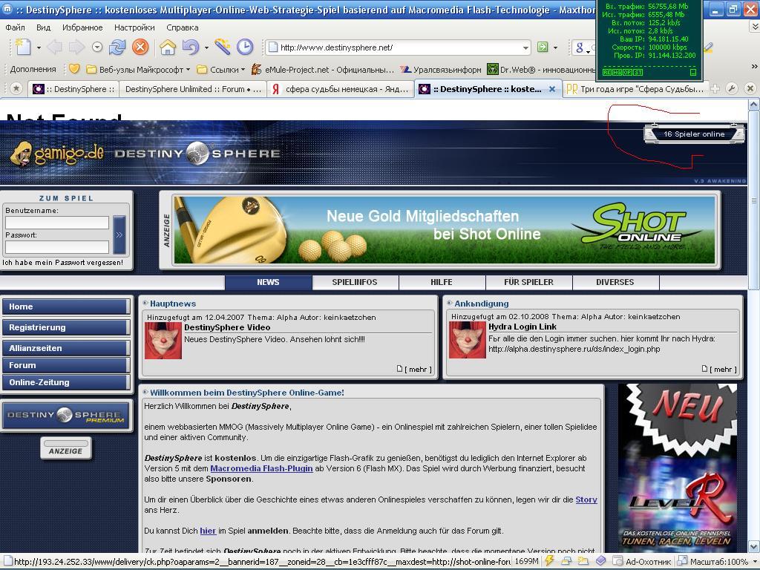Click the yellow new-tab icon in status bar
The width and height of the screenshot is (760, 570).
[x=583, y=561]
